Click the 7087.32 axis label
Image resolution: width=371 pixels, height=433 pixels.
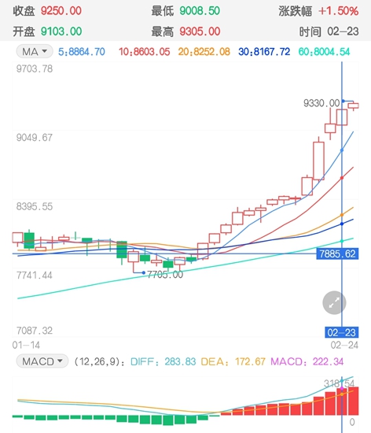tap(35, 331)
